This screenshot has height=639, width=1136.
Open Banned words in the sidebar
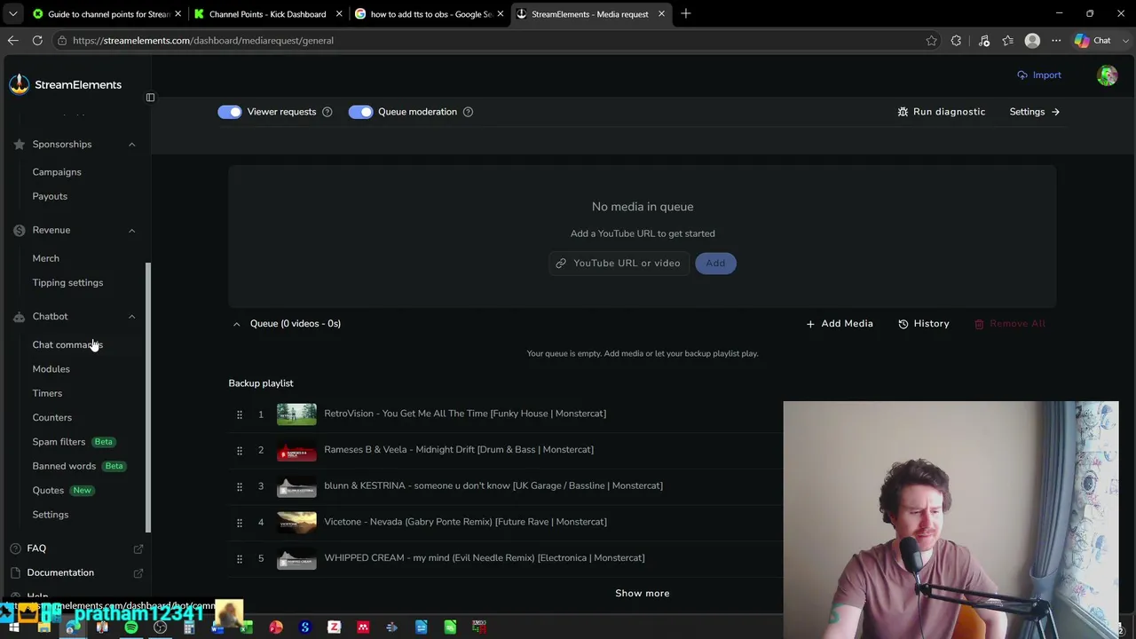click(x=64, y=466)
